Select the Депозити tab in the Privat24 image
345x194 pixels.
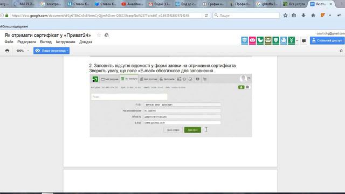167,79
